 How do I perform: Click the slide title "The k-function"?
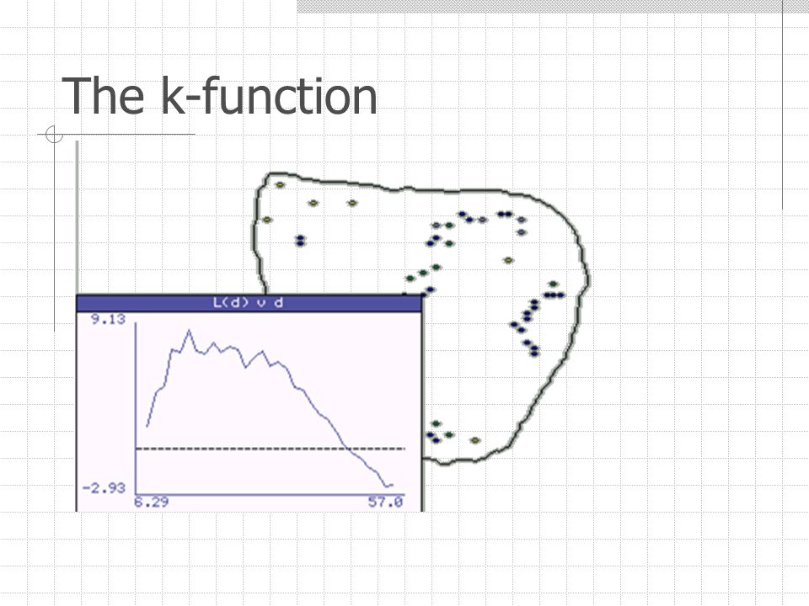click(x=219, y=96)
